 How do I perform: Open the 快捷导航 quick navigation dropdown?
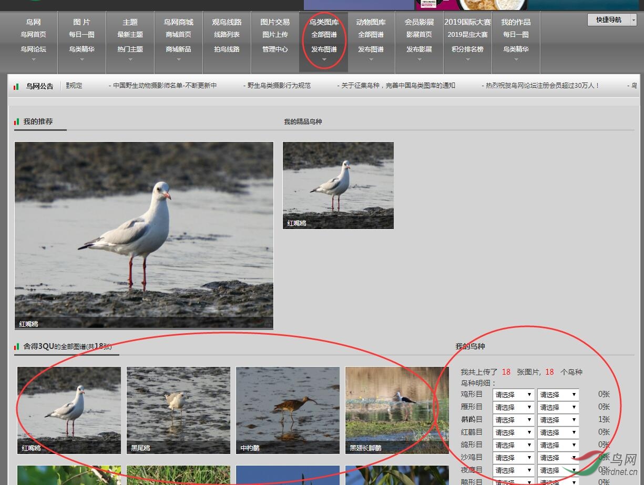(611, 20)
